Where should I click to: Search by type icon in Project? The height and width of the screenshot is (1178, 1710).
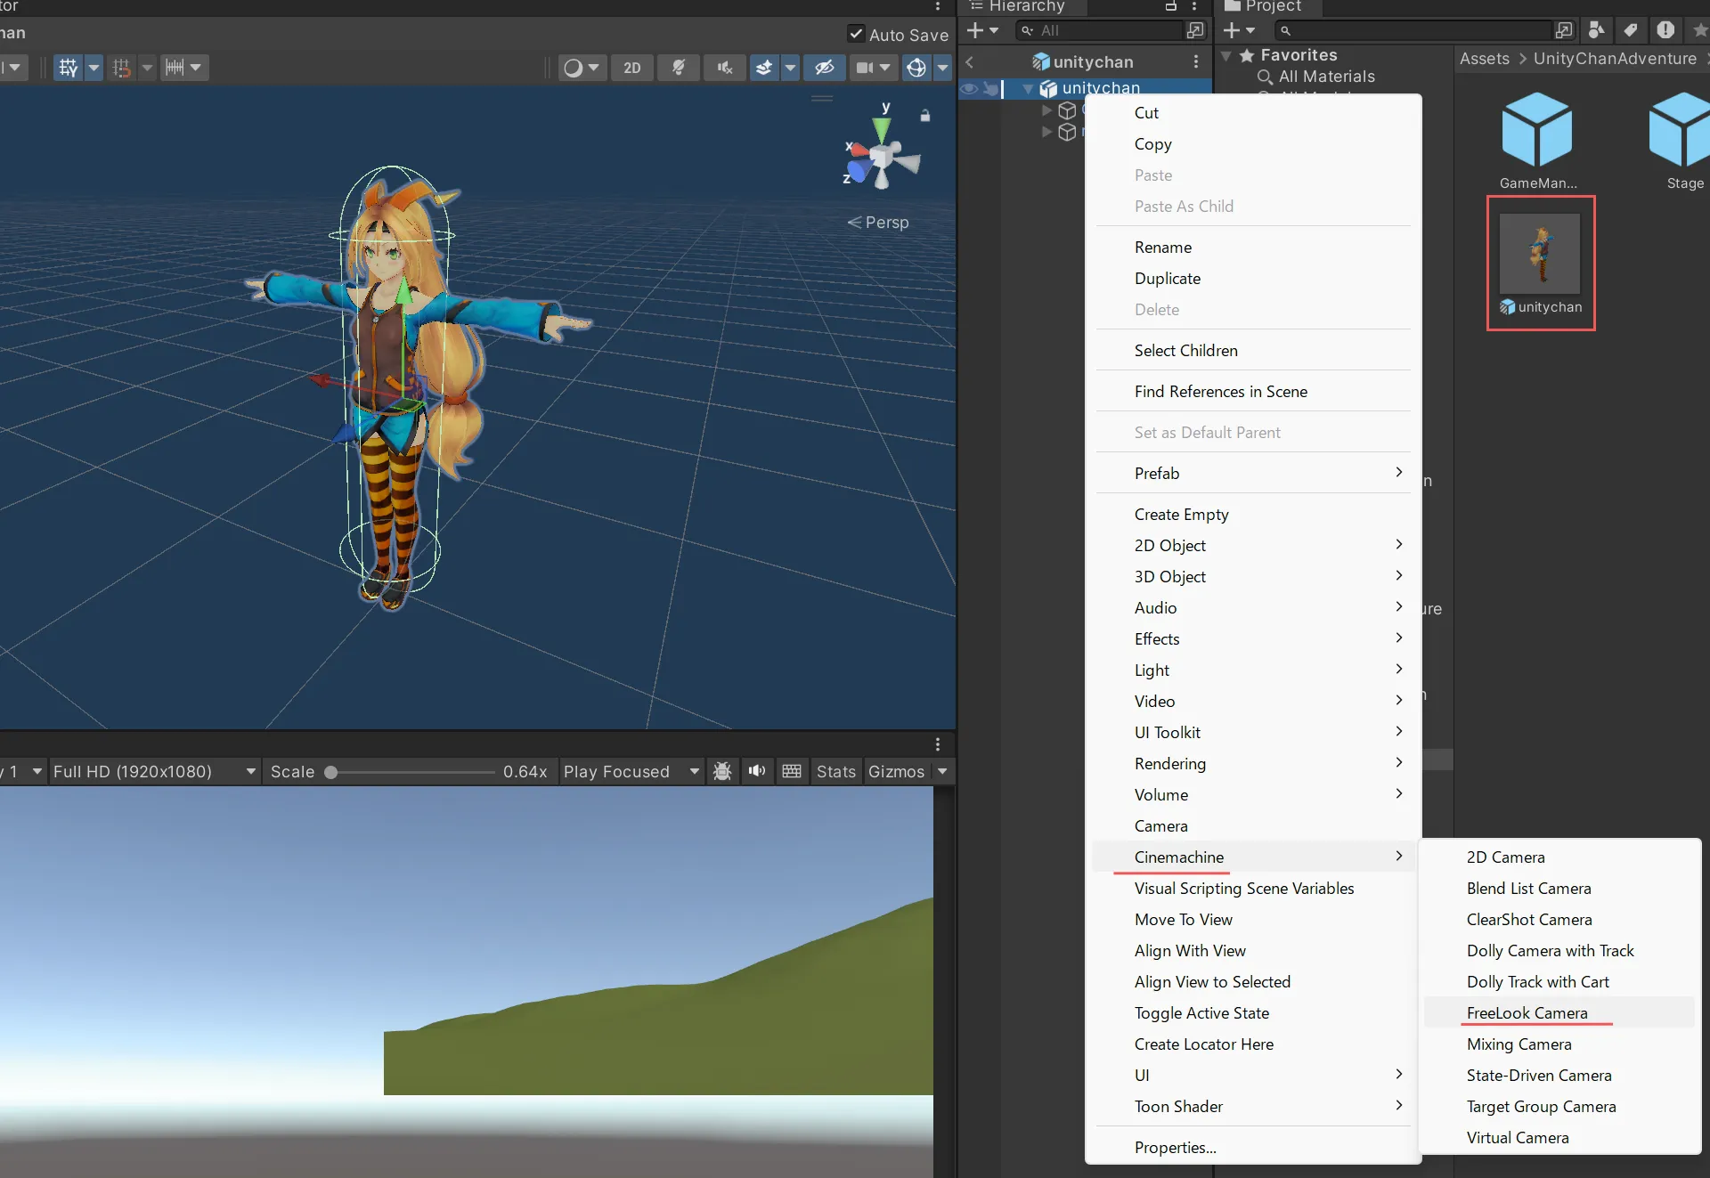tap(1597, 30)
